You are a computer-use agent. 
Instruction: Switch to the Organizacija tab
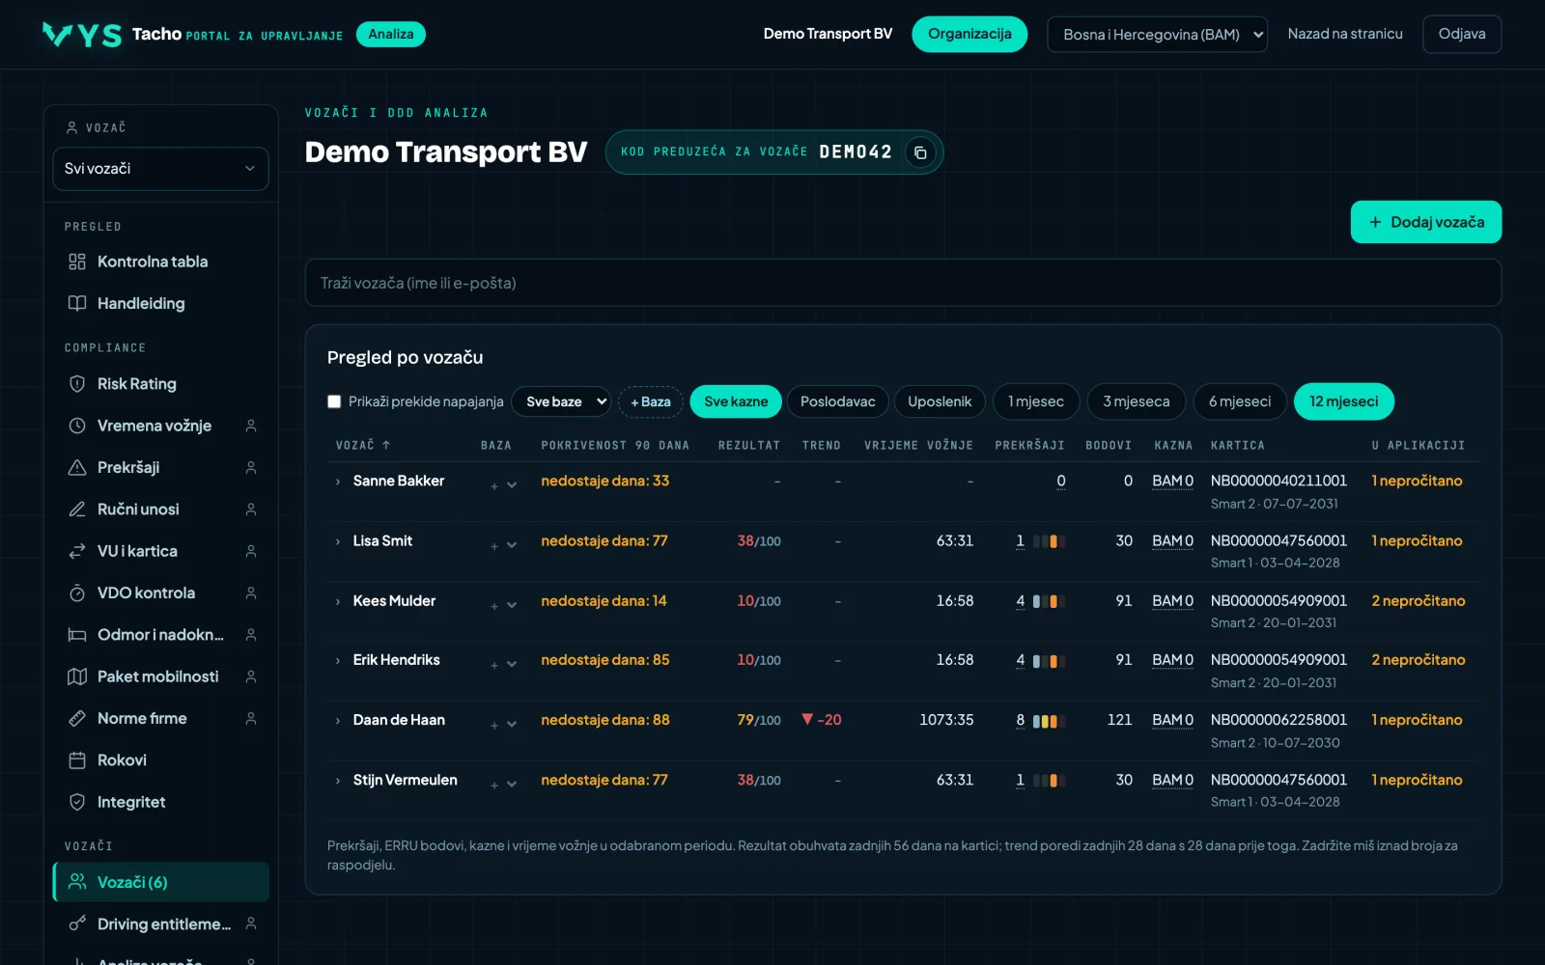pos(969,34)
